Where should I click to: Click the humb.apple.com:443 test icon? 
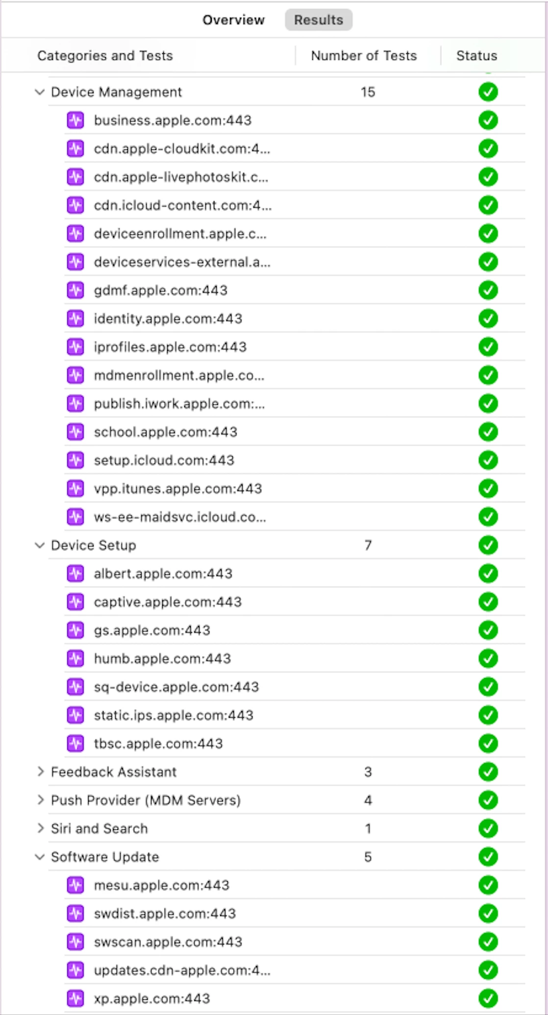pos(75,658)
